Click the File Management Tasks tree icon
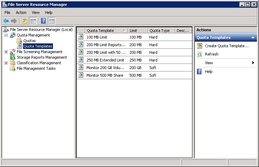 pos(13,68)
